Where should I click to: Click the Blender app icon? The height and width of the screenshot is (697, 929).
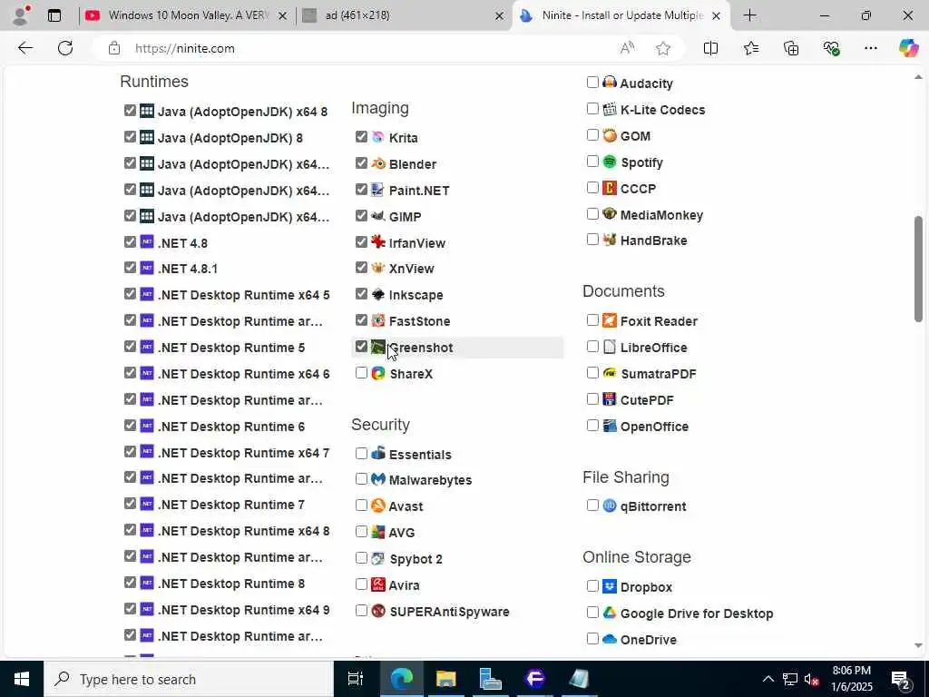(378, 163)
